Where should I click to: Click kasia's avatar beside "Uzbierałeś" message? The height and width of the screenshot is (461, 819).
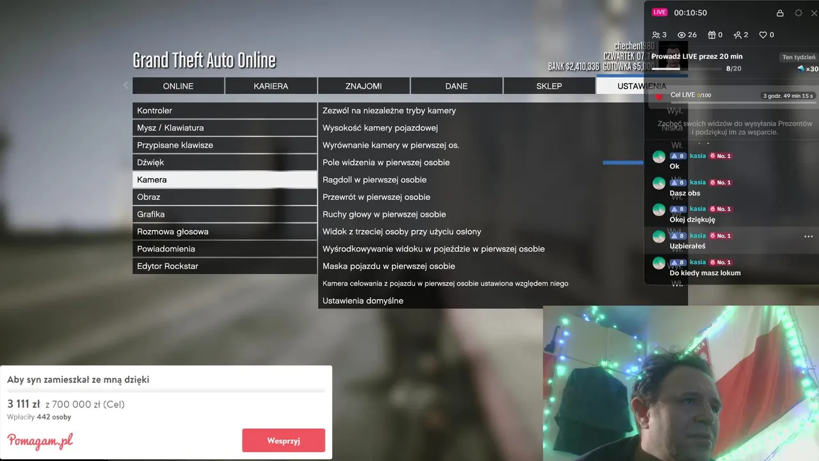pyautogui.click(x=659, y=236)
